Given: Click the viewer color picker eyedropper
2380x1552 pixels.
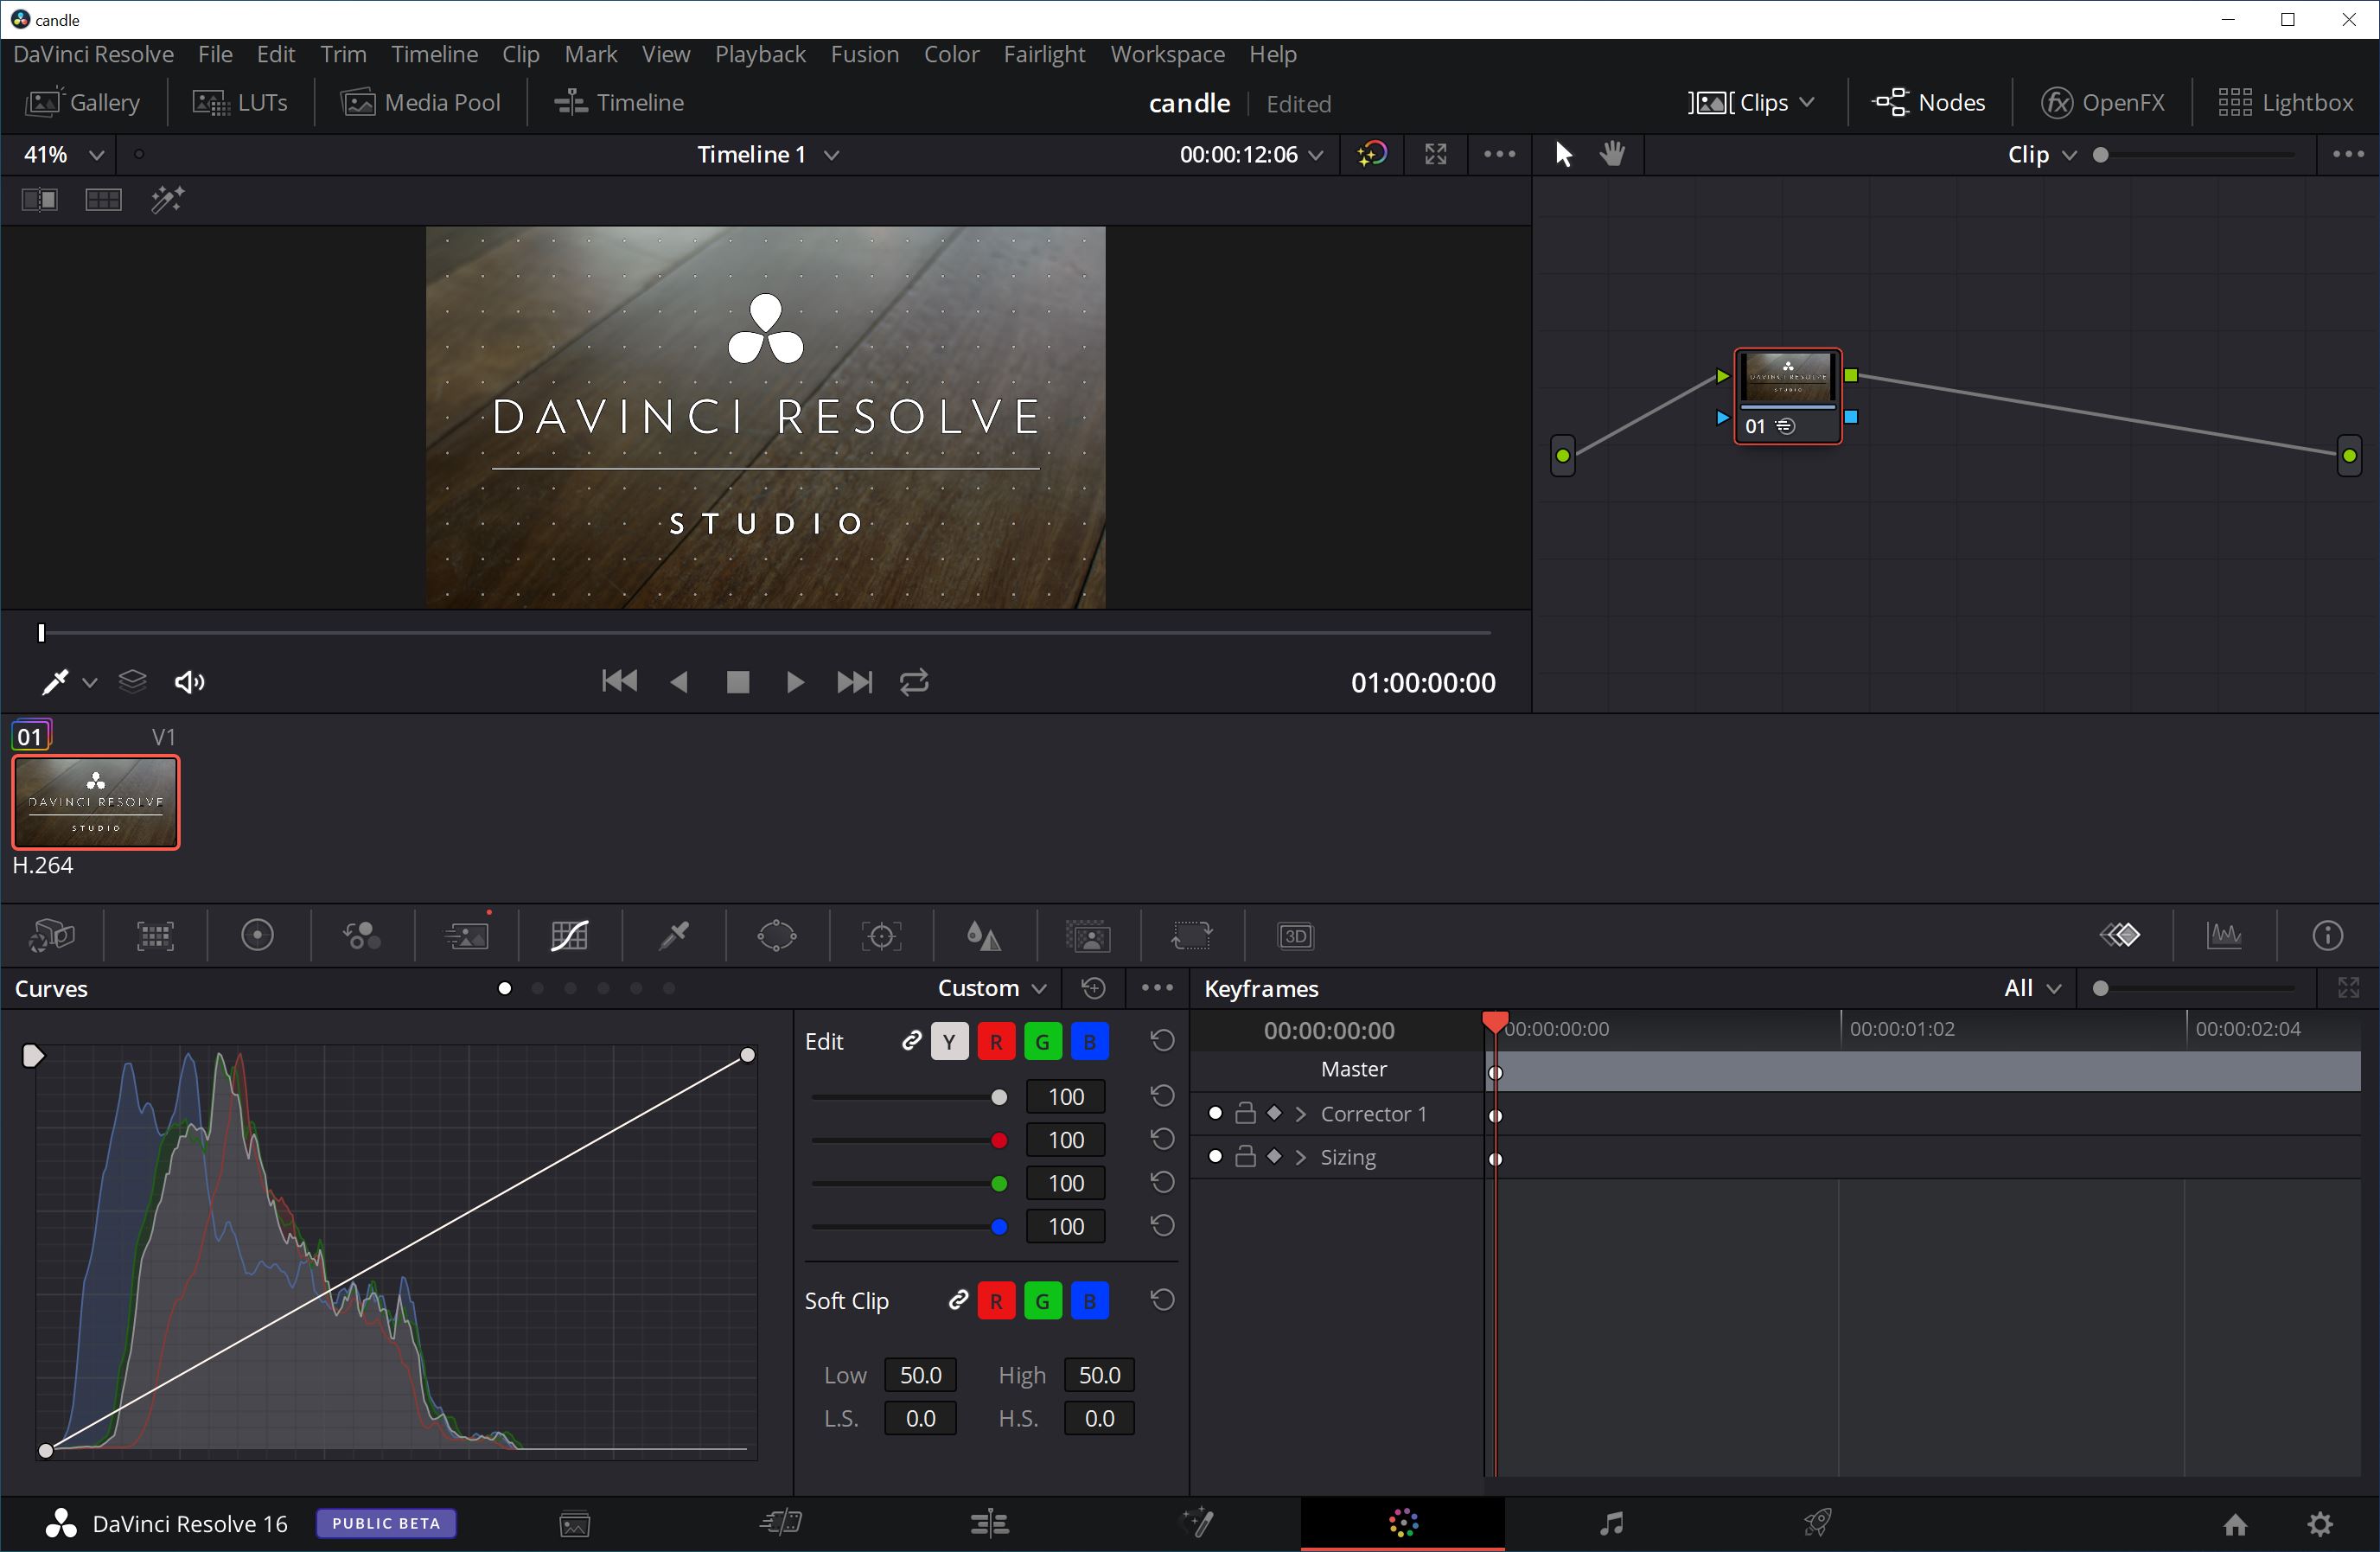Looking at the screenshot, I should point(54,682).
